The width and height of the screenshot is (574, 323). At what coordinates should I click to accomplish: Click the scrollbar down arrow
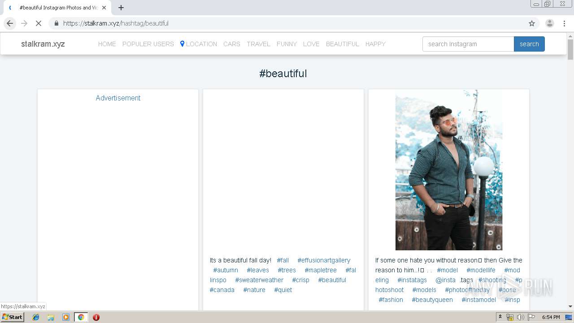pos(570,306)
